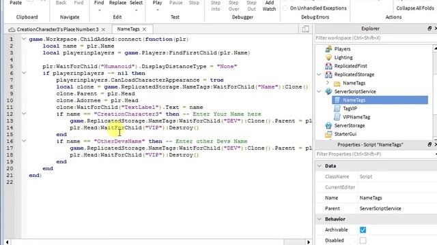Click the ServerStorage icon
The image size is (437, 245).
(x=328, y=125)
